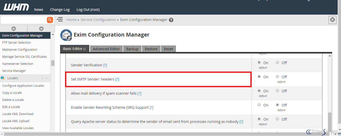This screenshot has width=341, height=136.
Task: Click the Exim Configuration Manager envelope icon
Action: pos(66,35)
